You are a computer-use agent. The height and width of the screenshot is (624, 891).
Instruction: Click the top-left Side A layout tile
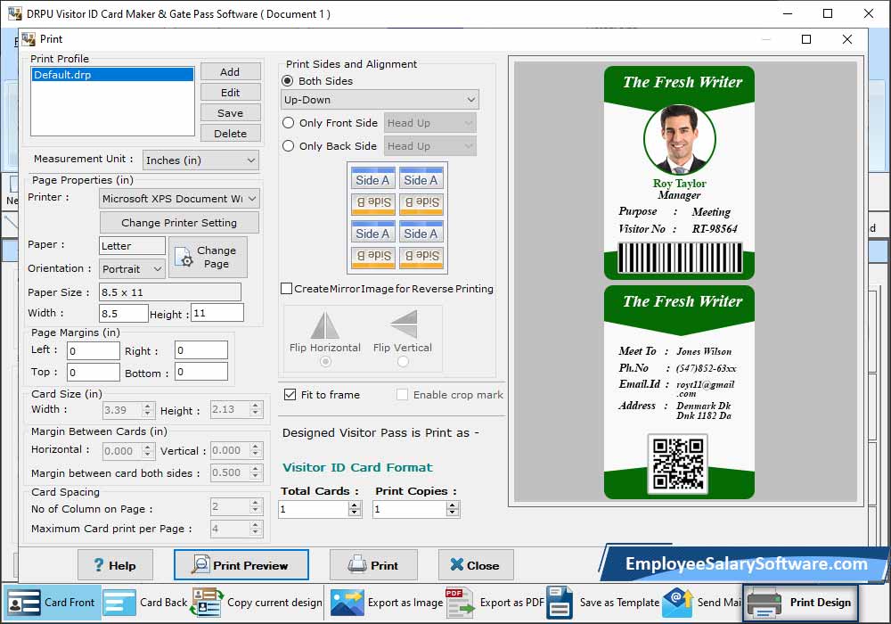tap(372, 178)
